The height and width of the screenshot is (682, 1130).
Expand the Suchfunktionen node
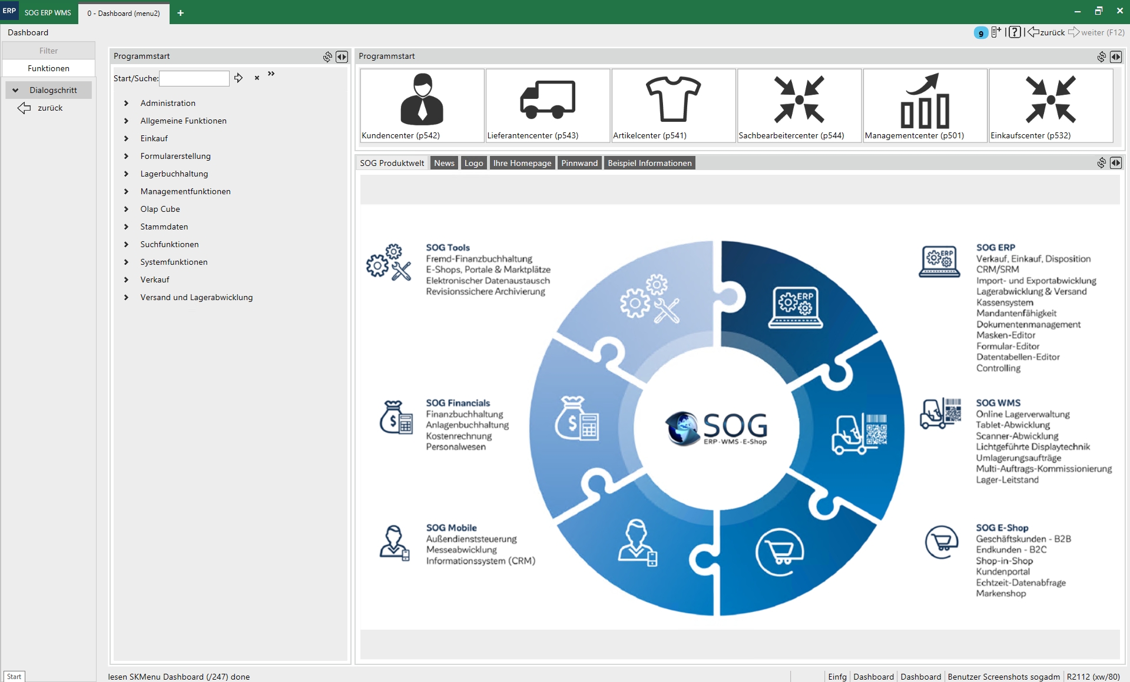tap(126, 244)
